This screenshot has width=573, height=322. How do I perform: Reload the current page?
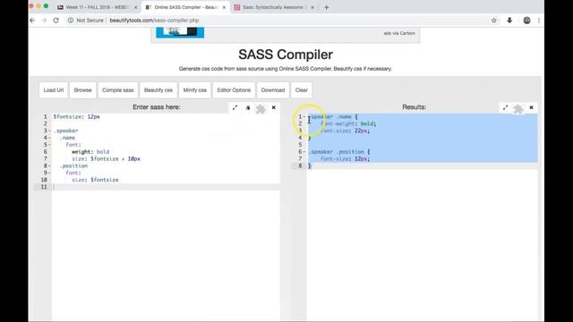pos(56,21)
